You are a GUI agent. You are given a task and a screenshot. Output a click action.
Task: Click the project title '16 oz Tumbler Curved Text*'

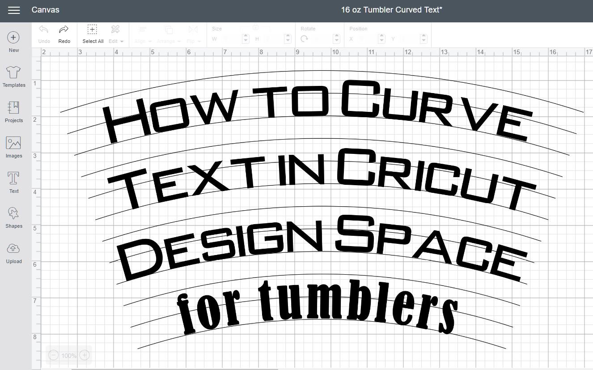391,9
